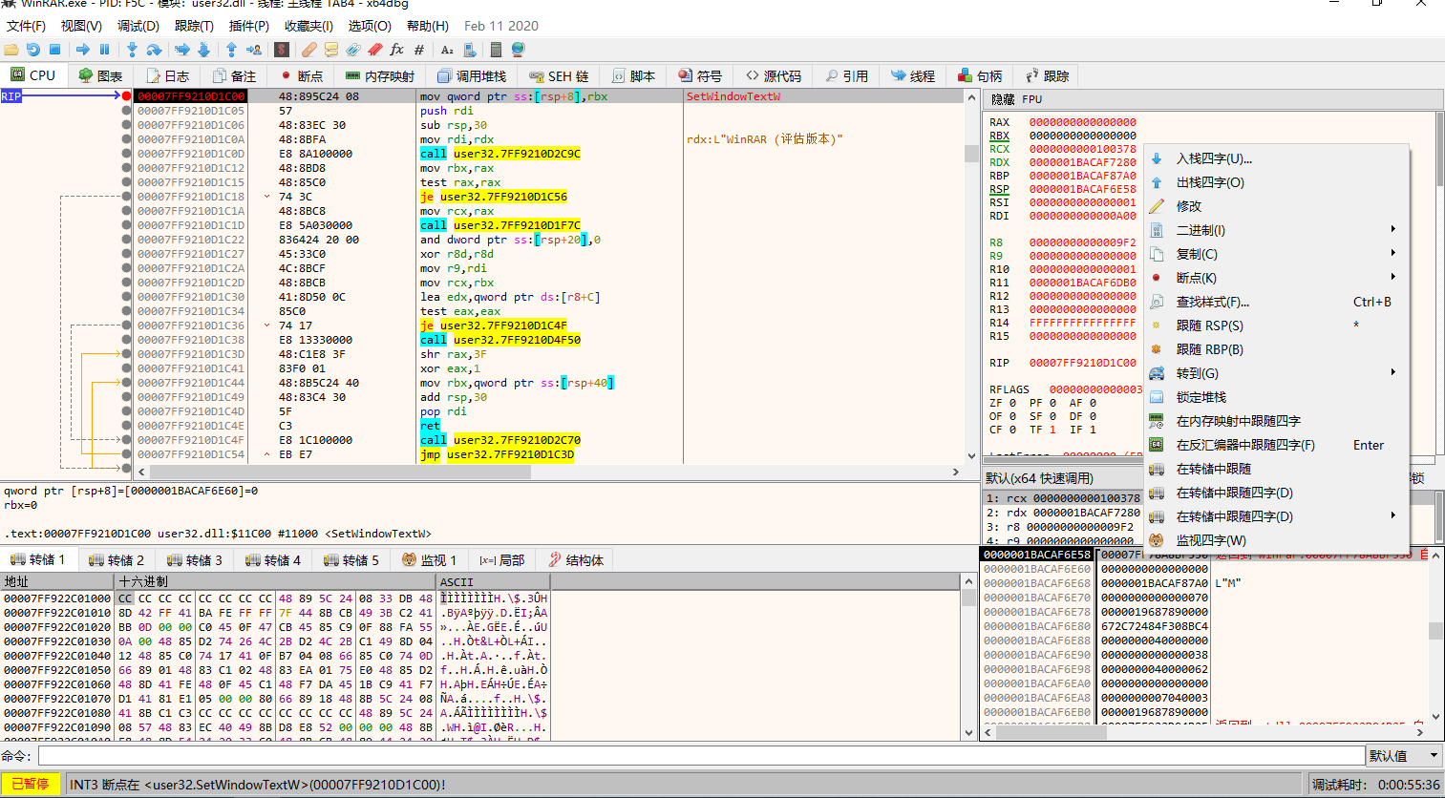
Task: Select the RIP register value
Action: [x=1082, y=363]
